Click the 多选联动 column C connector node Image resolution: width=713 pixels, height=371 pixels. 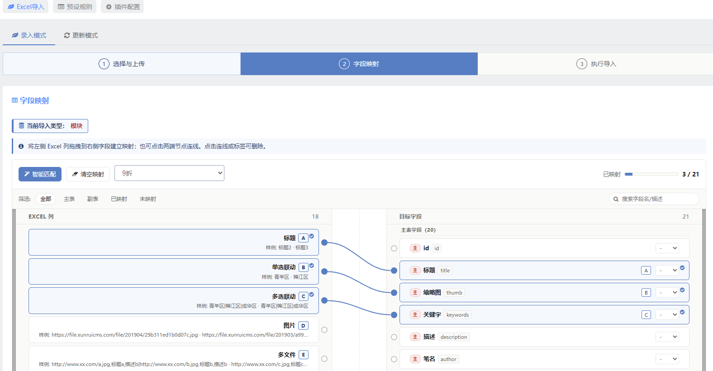click(324, 300)
